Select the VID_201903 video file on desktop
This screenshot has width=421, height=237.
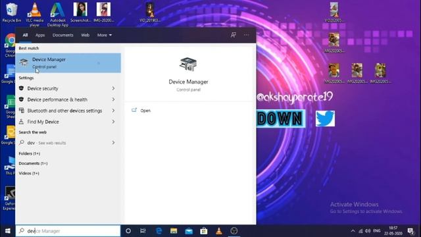(x=150, y=13)
